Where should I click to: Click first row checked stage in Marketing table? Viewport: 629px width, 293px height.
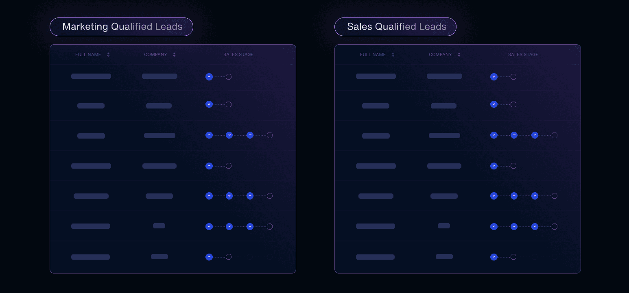coord(209,77)
